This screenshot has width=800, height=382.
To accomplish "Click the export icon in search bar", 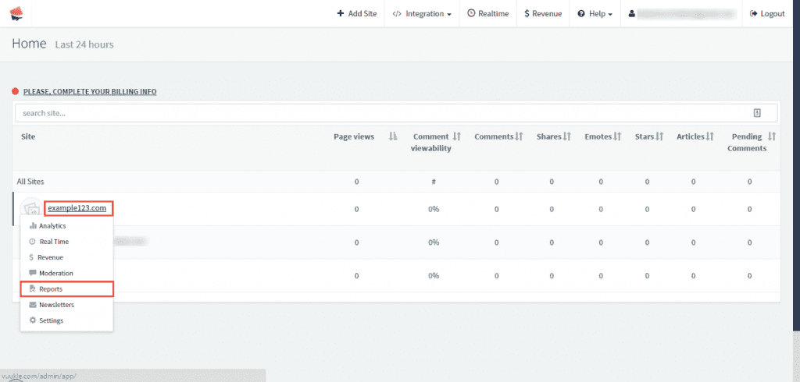I will tap(756, 113).
